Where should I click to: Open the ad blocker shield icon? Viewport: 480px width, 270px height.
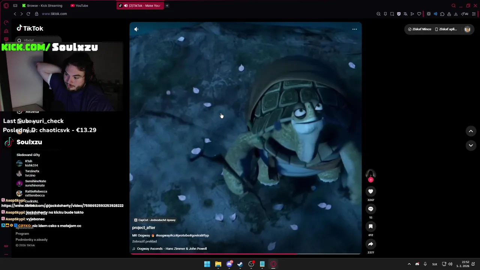pos(399,14)
